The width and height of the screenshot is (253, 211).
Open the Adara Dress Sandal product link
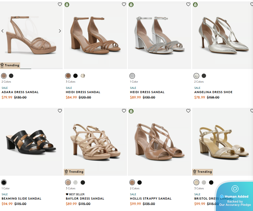(20, 92)
